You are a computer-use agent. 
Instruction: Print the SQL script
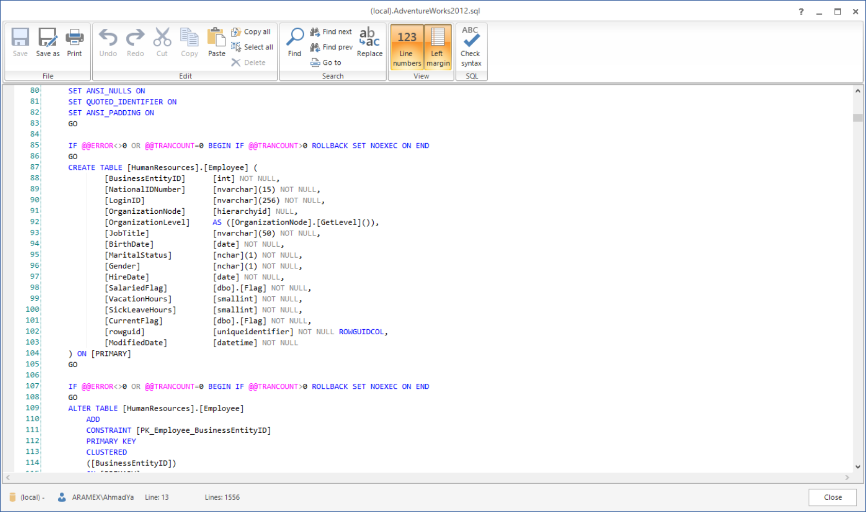click(74, 43)
